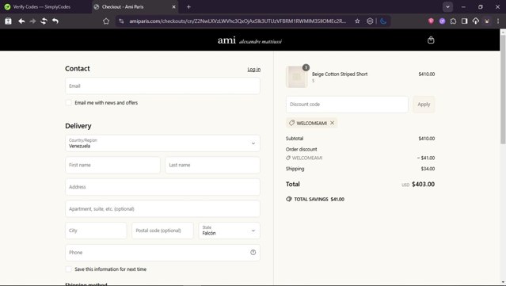Go back with the browser back arrow
Viewport: 506px width, 286px height.
(x=21, y=21)
